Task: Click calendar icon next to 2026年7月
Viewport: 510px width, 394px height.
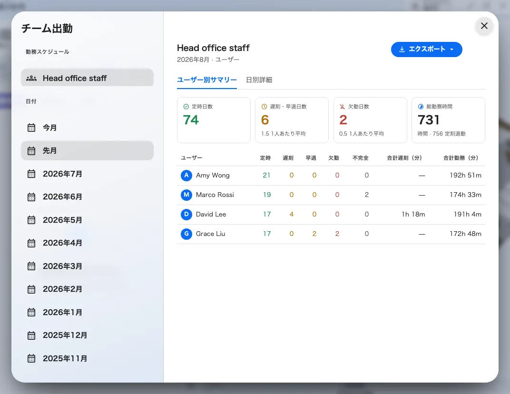Action: point(31,174)
